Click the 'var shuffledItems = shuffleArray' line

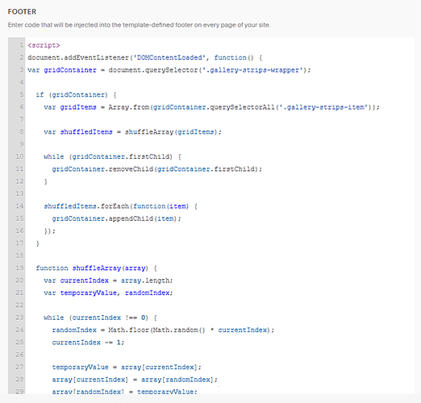click(x=132, y=132)
